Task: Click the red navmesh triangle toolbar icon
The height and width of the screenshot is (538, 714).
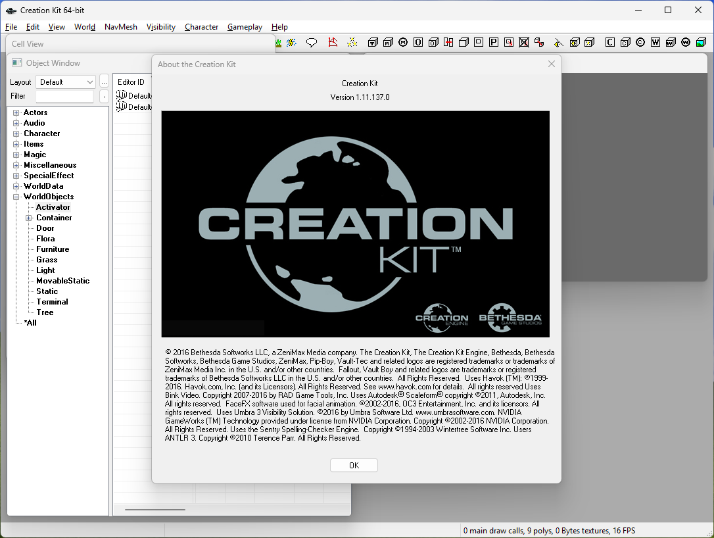Action: [333, 42]
